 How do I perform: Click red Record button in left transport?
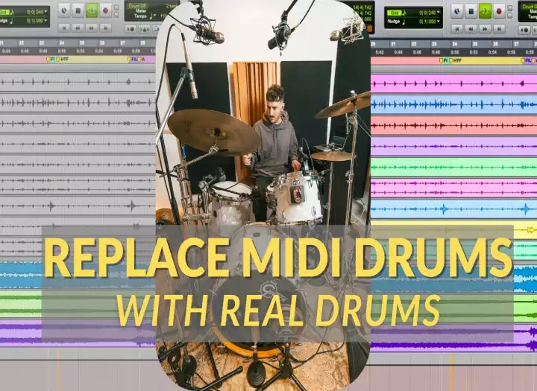coord(105,10)
